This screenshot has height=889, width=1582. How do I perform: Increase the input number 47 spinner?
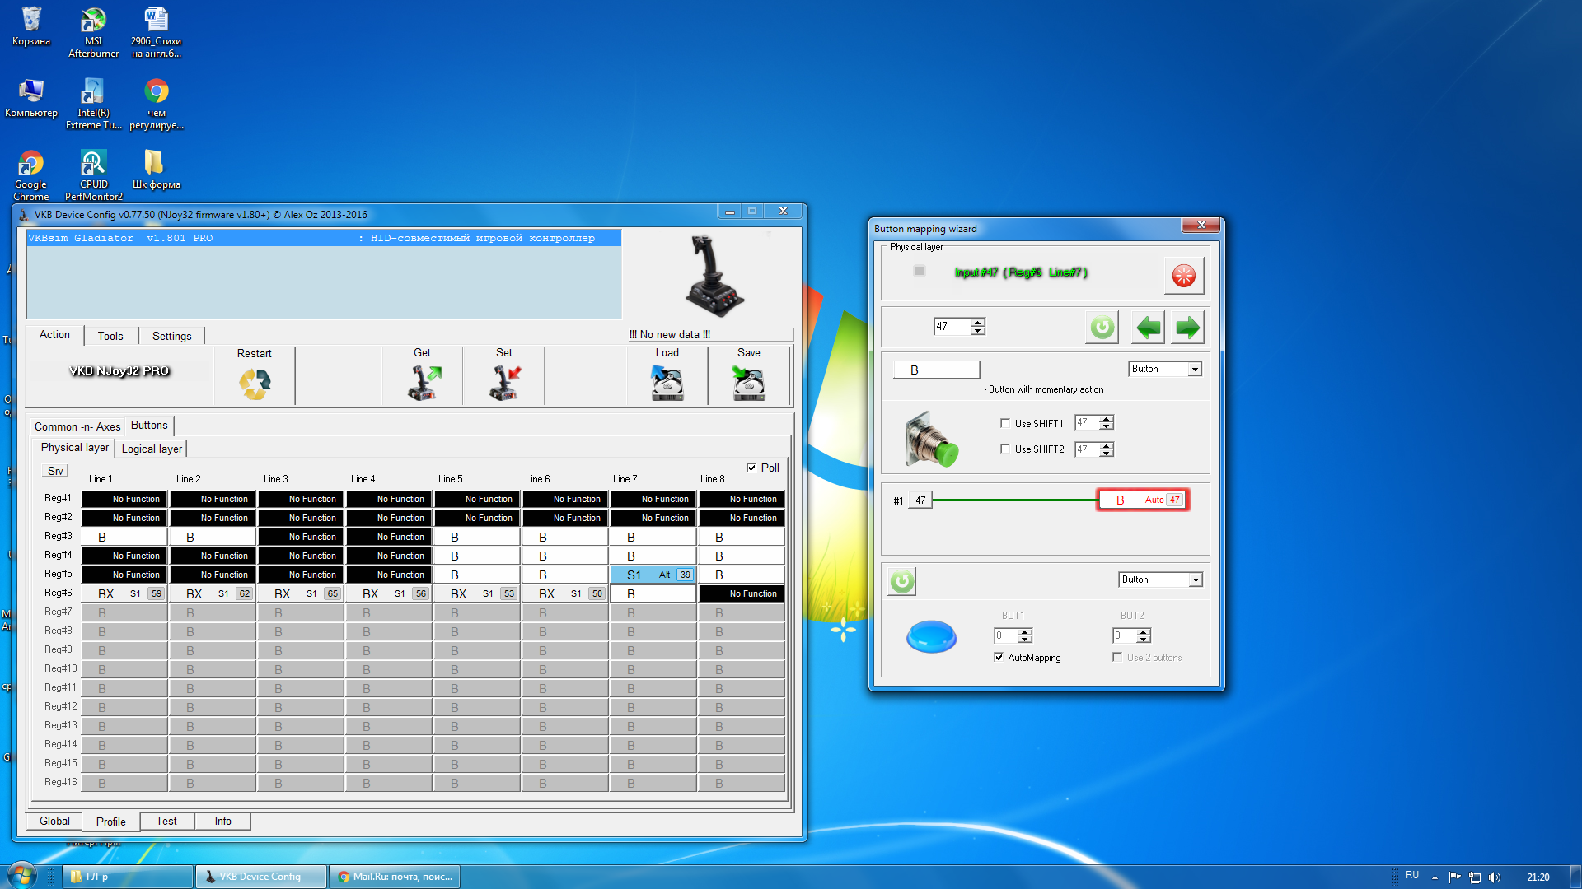[x=978, y=323]
